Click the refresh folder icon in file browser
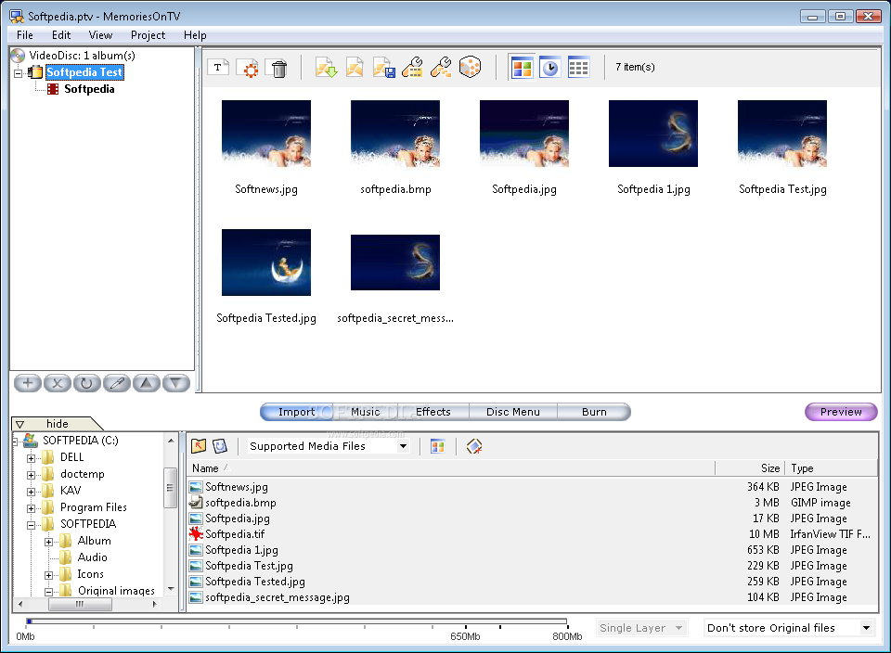 pyautogui.click(x=220, y=446)
